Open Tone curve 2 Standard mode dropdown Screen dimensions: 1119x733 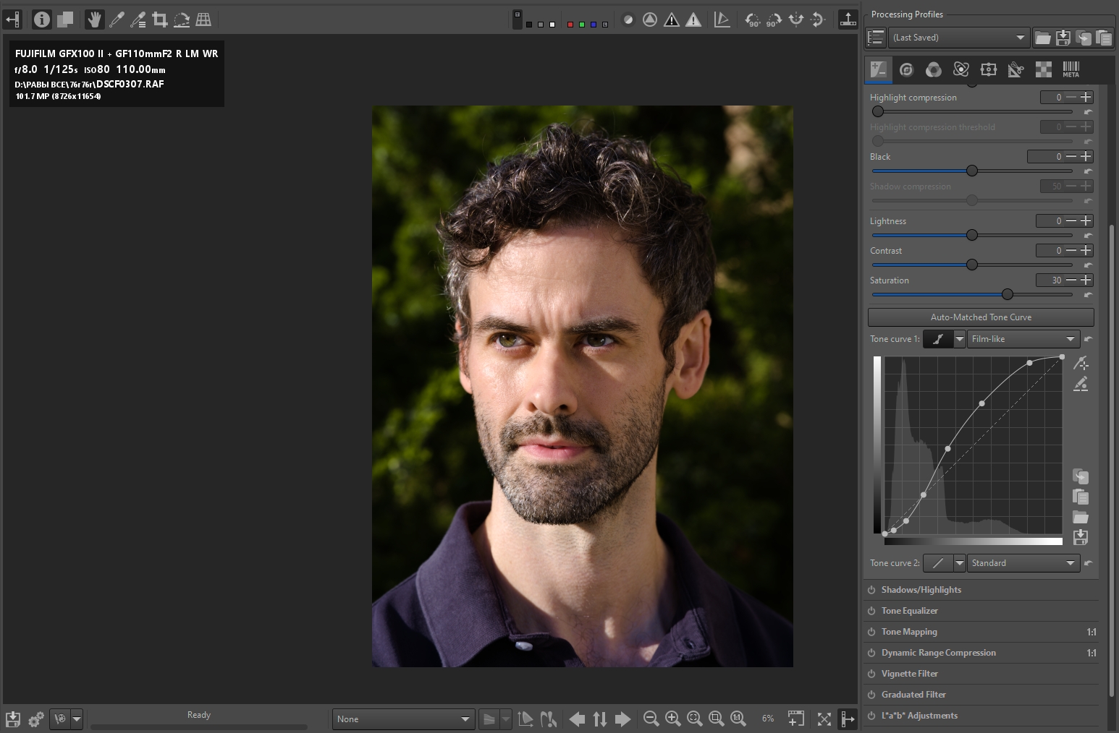[x=1023, y=563]
